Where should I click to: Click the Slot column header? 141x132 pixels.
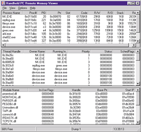point(67,13)
